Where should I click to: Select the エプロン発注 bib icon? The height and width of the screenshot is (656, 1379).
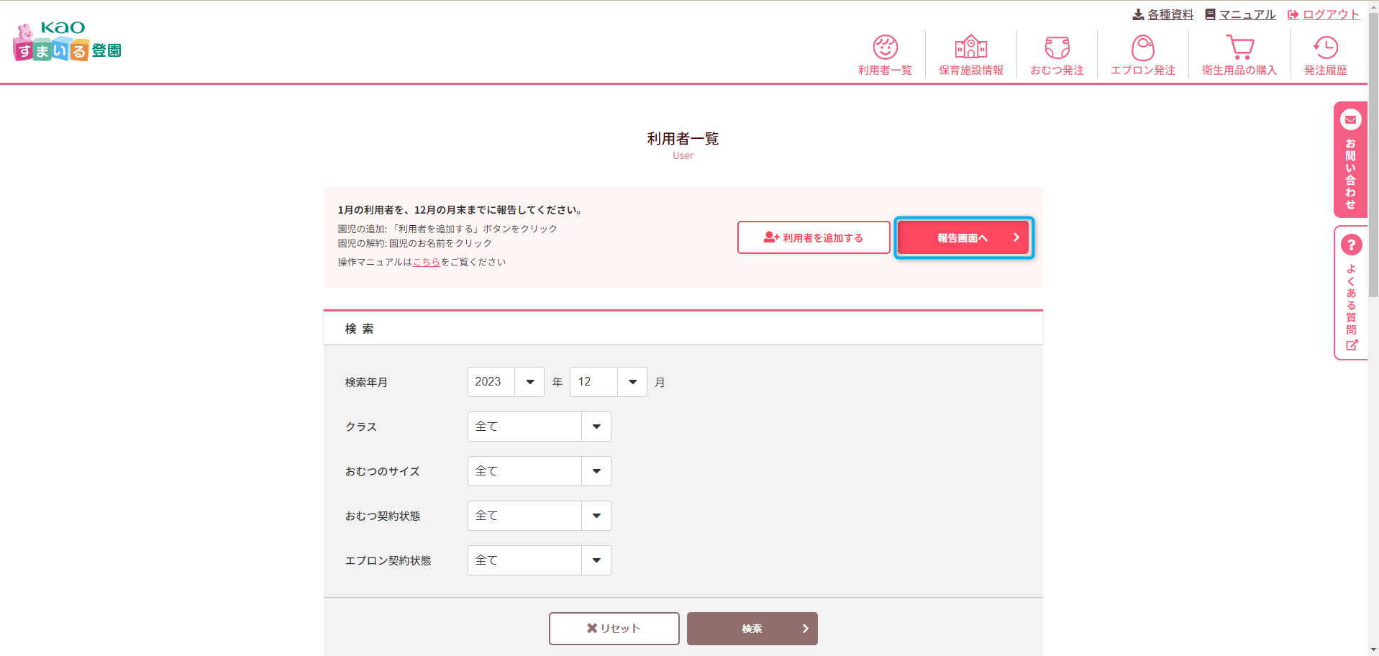pos(1142,47)
